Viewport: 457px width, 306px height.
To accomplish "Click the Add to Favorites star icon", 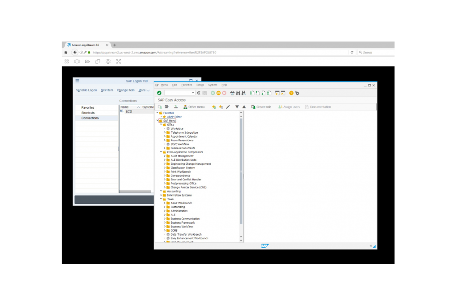I will 214,107.
